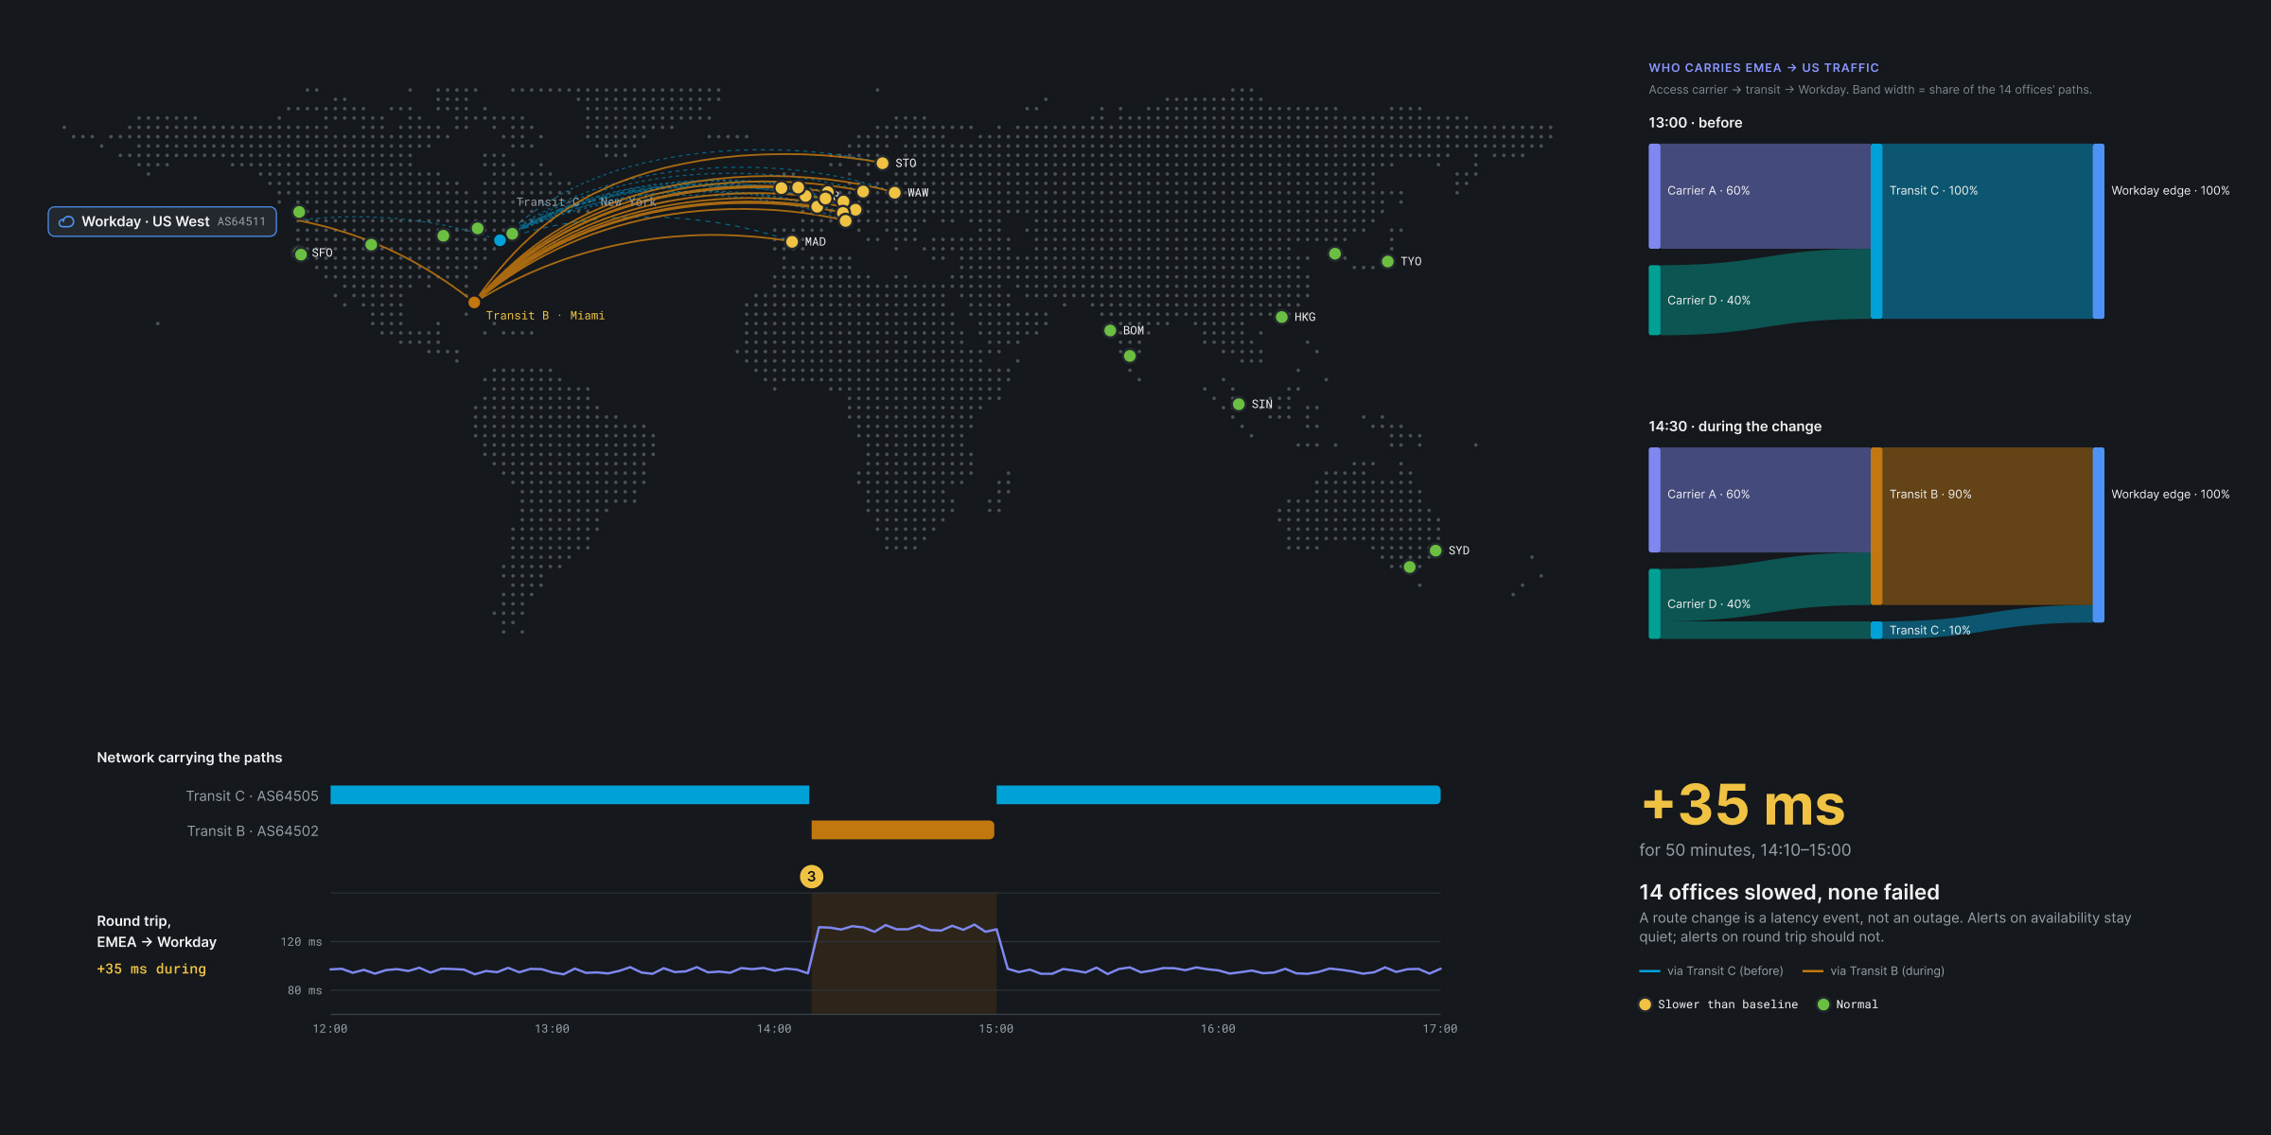Open the Workday · US West AS64511 label
Screen dimensions: 2271x1135
coord(163,221)
